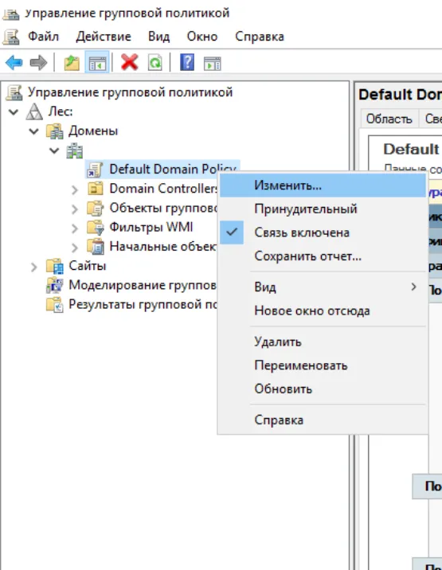442x570 pixels.
Task: Click the Сайты folder icon
Action: pyautogui.click(x=55, y=266)
